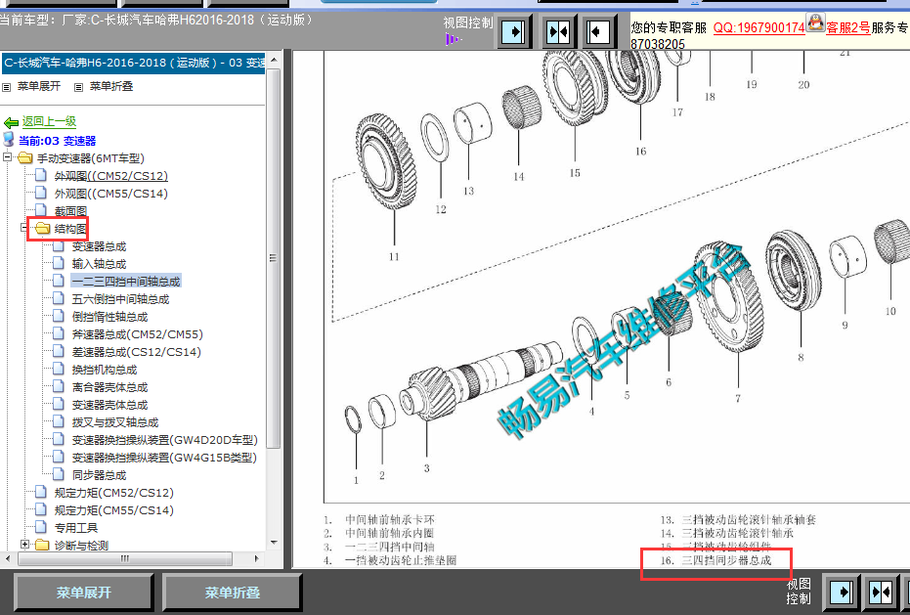Viewport: 910px width, 615px height.
Task: Open the 客服2号 support link
Action: 847,27
